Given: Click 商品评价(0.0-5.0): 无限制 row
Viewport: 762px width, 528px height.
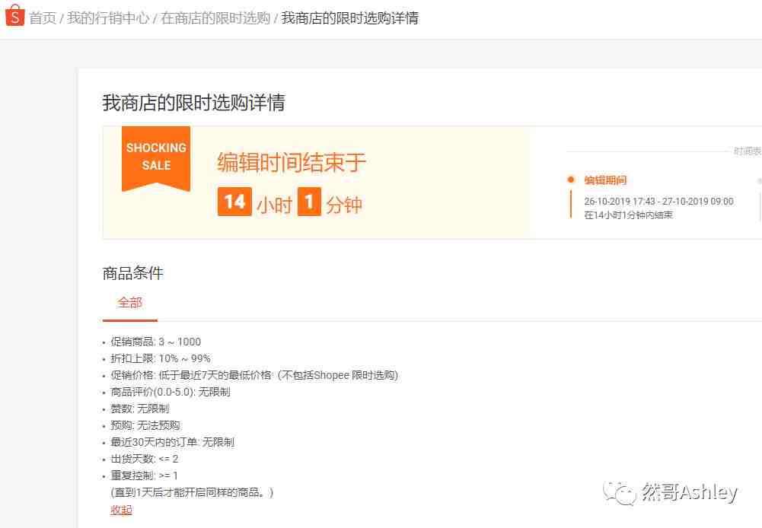Looking at the screenshot, I should coord(170,392).
